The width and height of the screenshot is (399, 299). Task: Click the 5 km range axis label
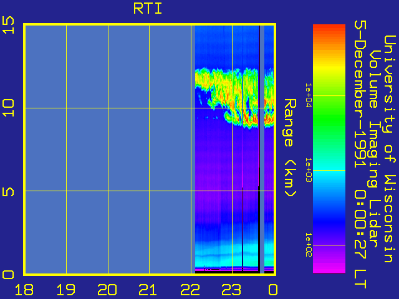pyautogui.click(x=8, y=191)
